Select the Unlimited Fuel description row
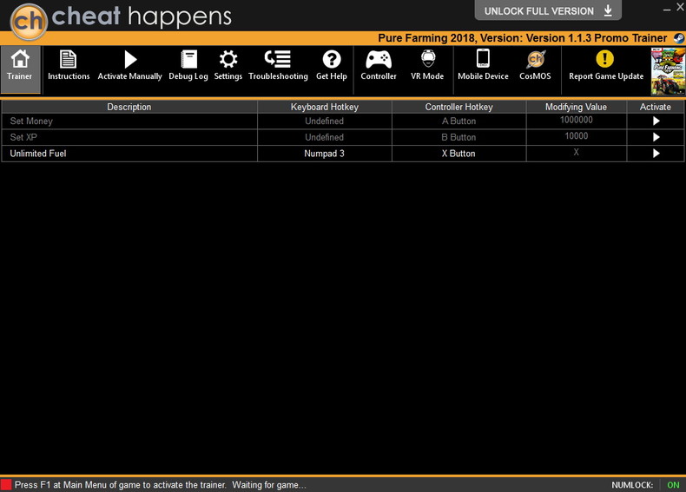 point(129,154)
